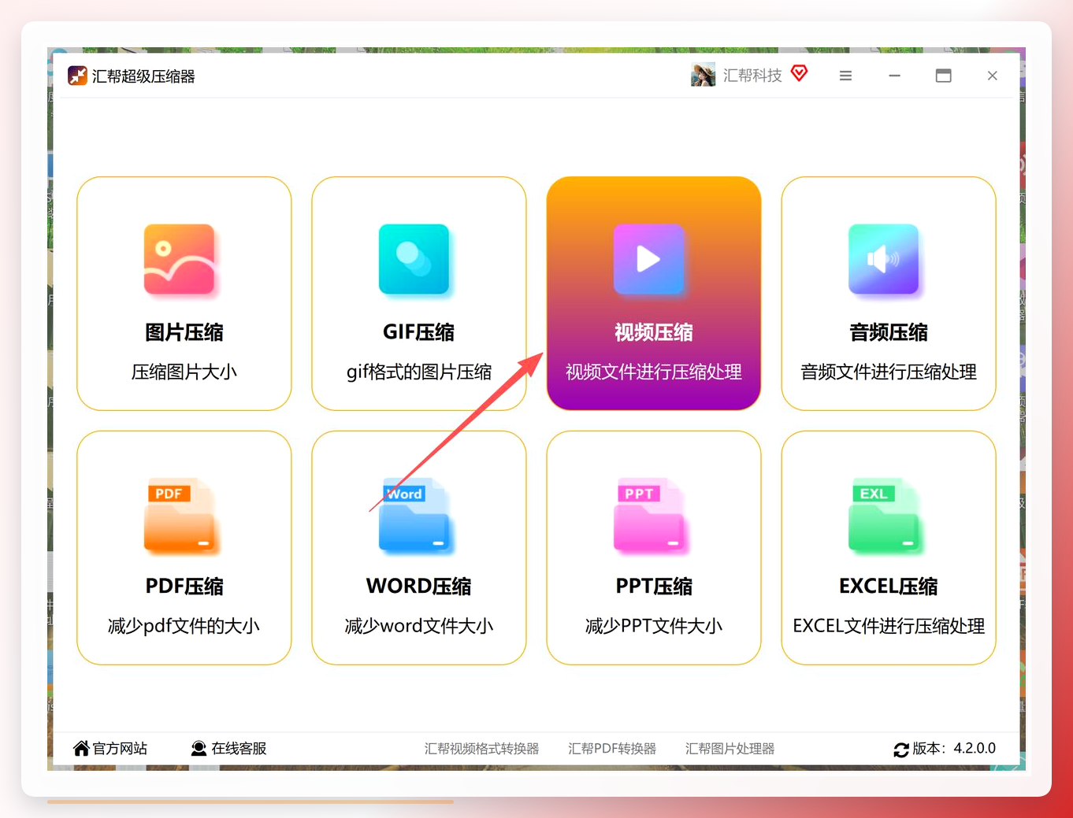Open the PDF压缩 orange folder icon
Viewport: 1073px width, 818px height.
point(179,514)
